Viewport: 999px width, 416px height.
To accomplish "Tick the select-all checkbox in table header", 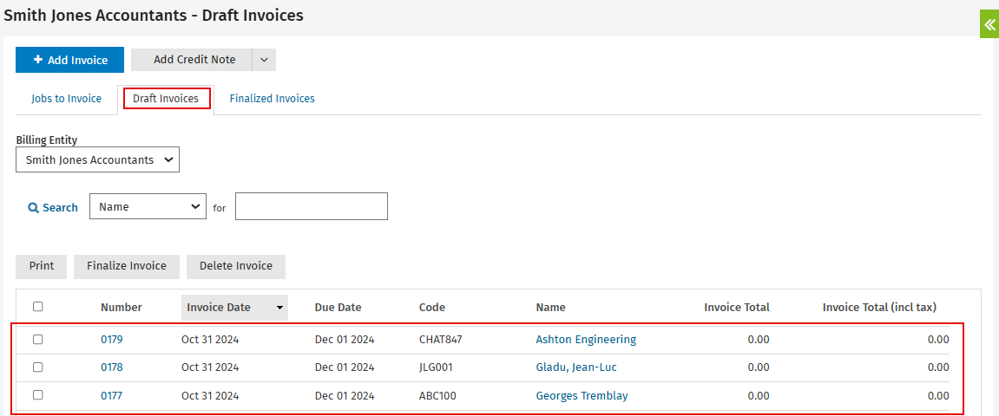I will pyautogui.click(x=38, y=307).
